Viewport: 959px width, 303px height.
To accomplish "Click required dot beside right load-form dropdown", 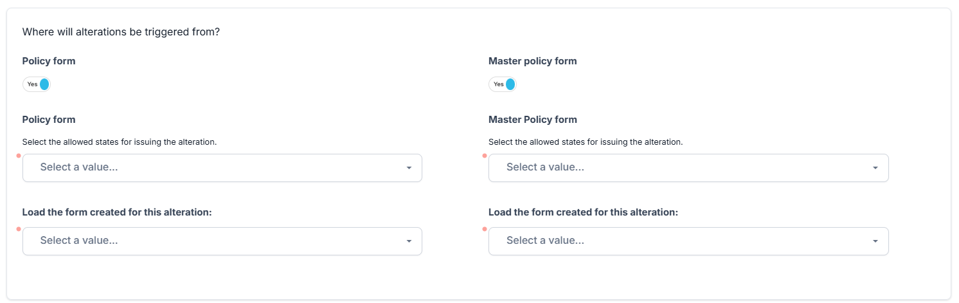I will tap(485, 229).
